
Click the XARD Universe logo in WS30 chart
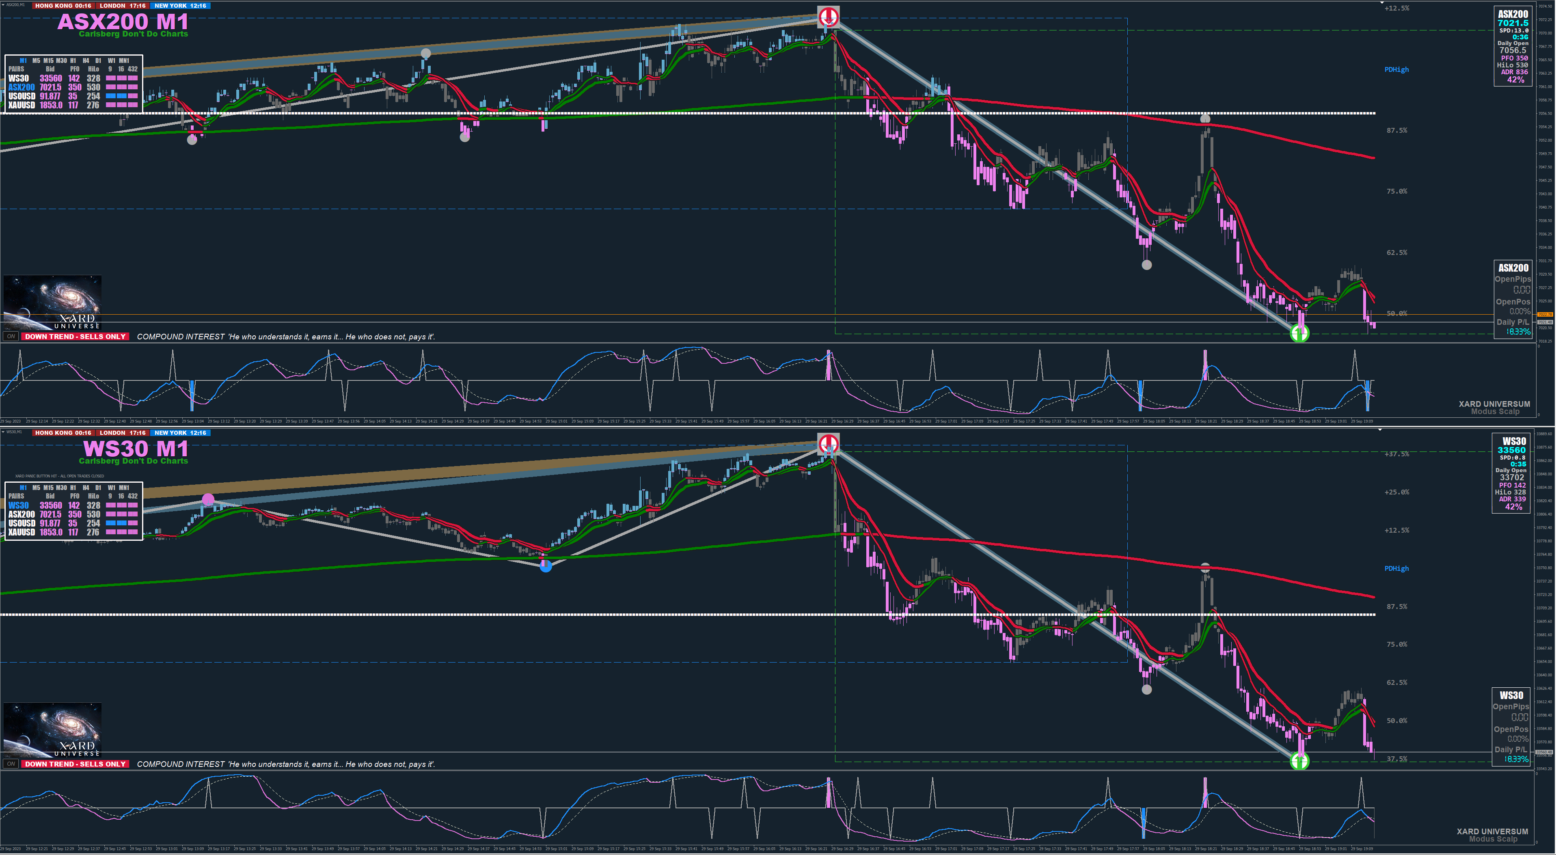[x=52, y=730]
